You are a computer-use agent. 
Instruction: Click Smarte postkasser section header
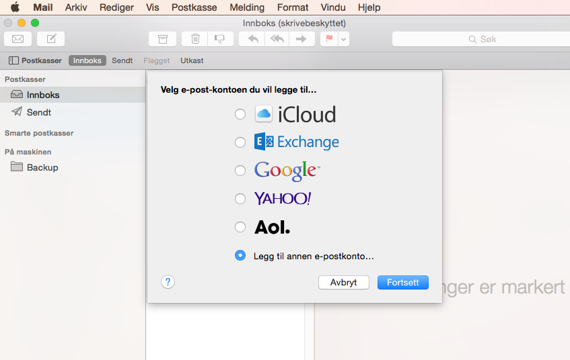click(x=39, y=133)
